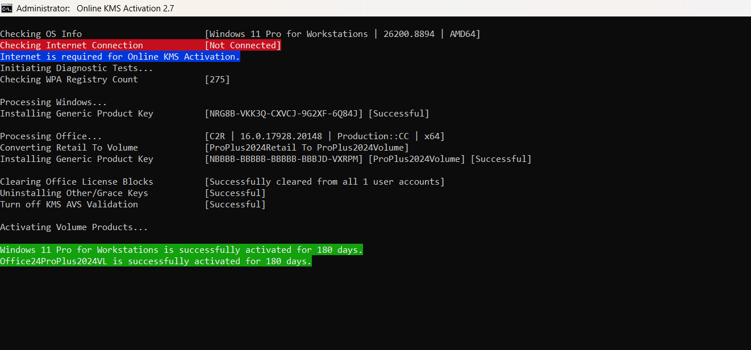This screenshot has height=350, width=751.
Task: Click green Office24ProPlus2024VL activated line
Action: [156, 261]
